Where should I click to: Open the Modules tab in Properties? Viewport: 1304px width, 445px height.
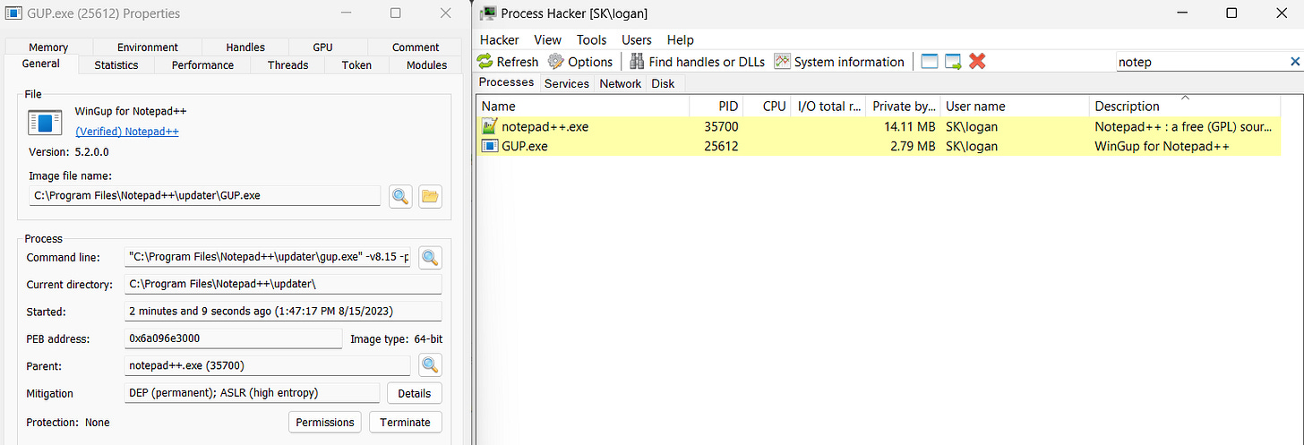(426, 65)
